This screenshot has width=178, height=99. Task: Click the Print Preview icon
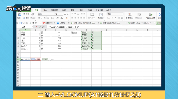[x=30, y=23]
